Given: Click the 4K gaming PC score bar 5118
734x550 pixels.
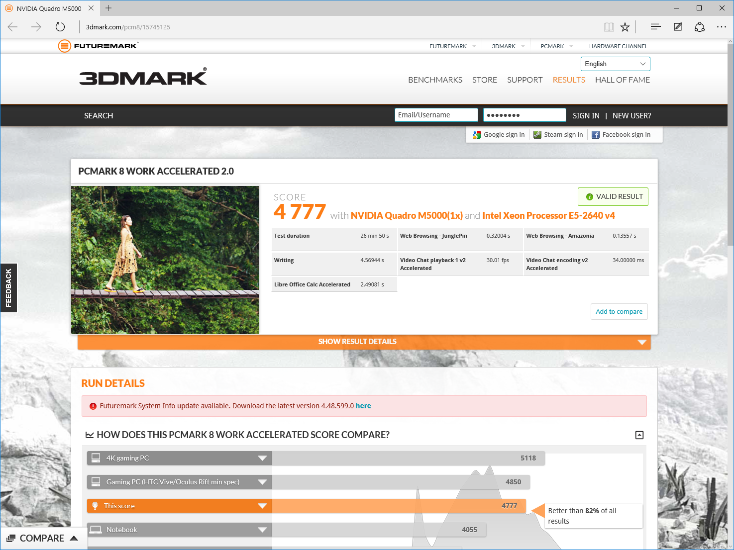Looking at the screenshot, I should click(409, 458).
